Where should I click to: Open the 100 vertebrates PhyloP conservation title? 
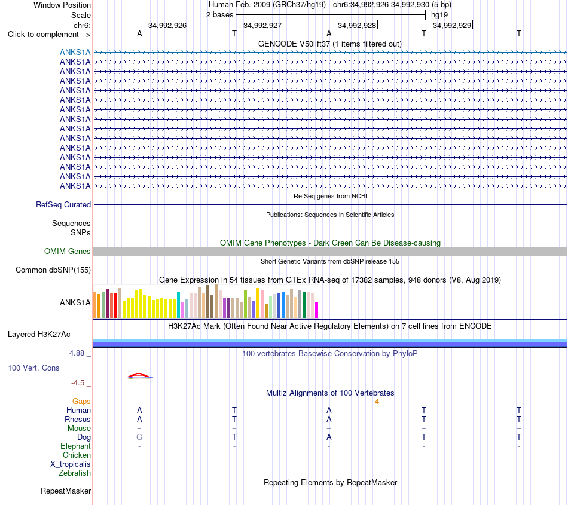click(x=330, y=353)
